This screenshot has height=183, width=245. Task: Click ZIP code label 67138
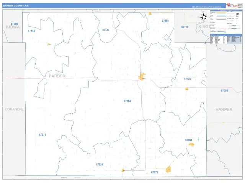pos(188,79)
